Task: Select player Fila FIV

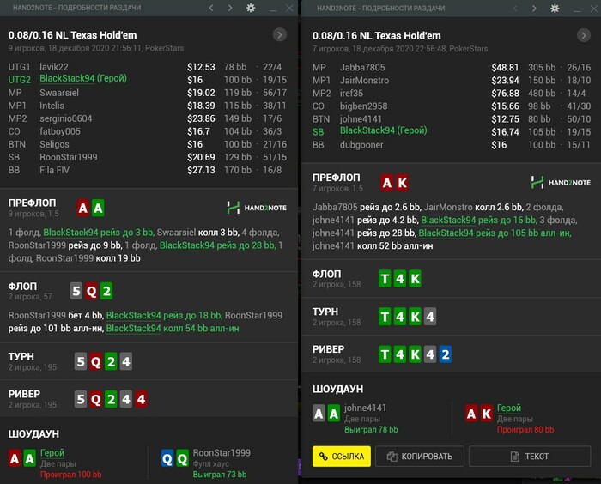Action: 54,170
